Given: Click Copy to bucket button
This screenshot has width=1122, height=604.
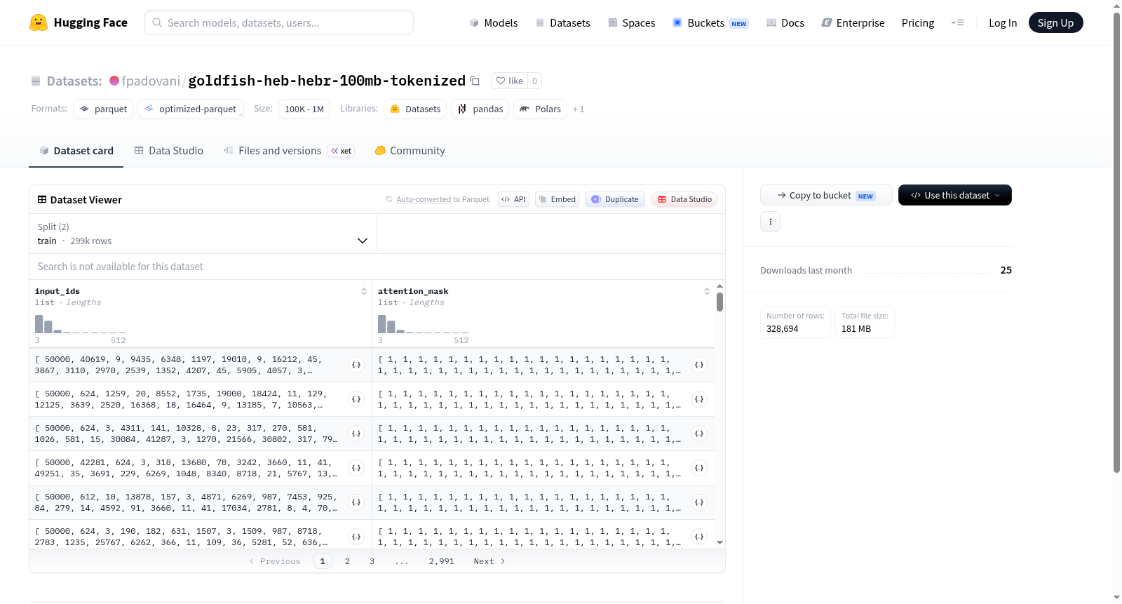Looking at the screenshot, I should [826, 195].
